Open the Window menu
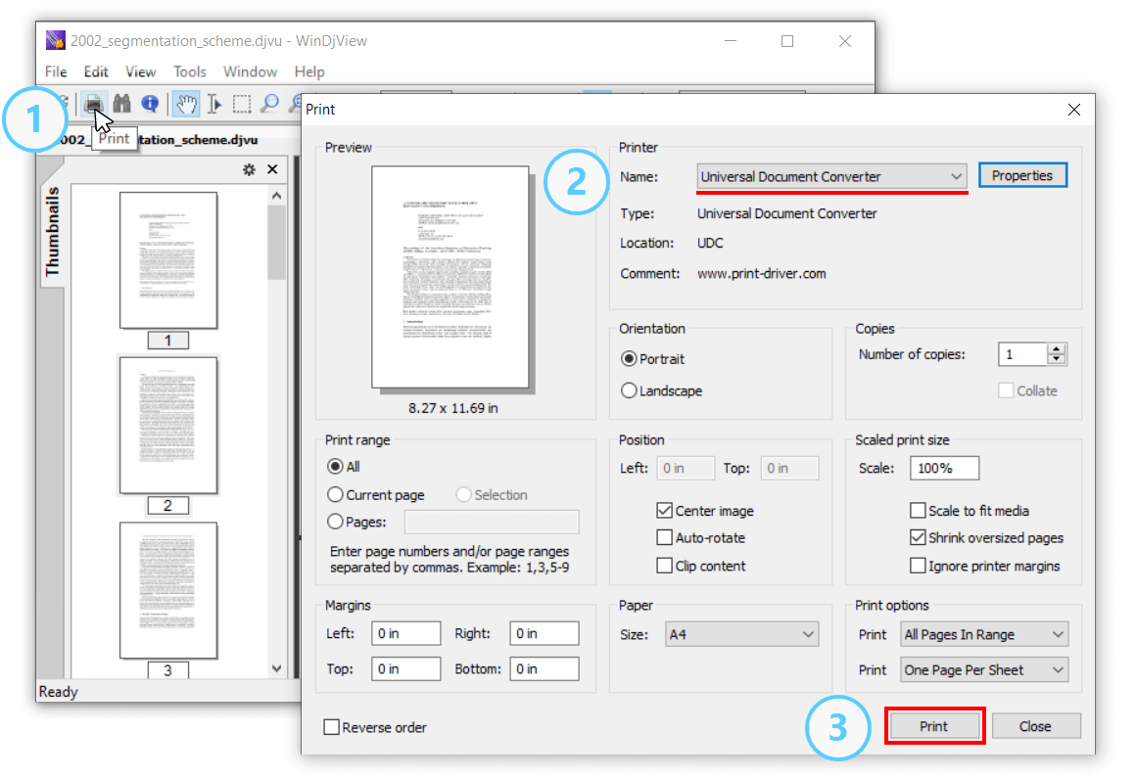 click(x=250, y=71)
